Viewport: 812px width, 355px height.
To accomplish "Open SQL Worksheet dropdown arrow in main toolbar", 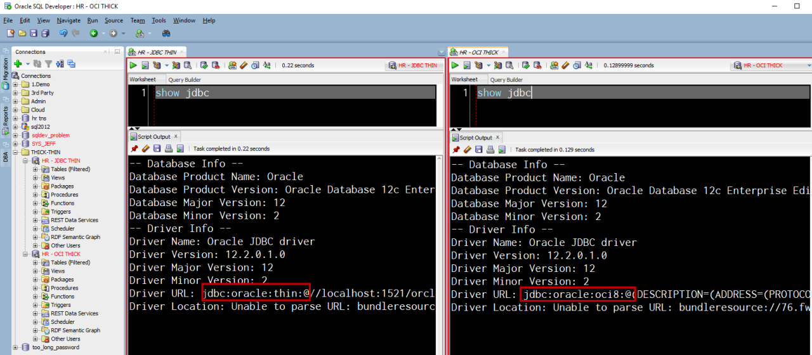I will [x=149, y=33].
